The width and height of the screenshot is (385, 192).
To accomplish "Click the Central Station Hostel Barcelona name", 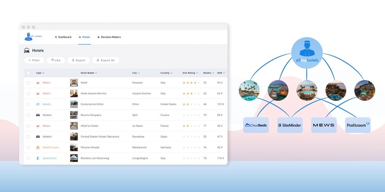I will click(100, 137).
